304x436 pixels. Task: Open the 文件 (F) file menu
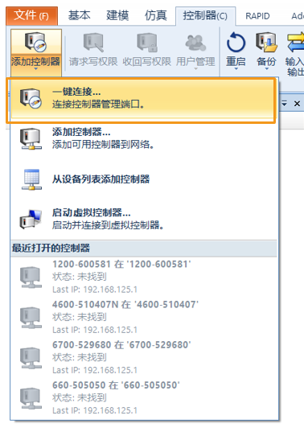coord(31,15)
